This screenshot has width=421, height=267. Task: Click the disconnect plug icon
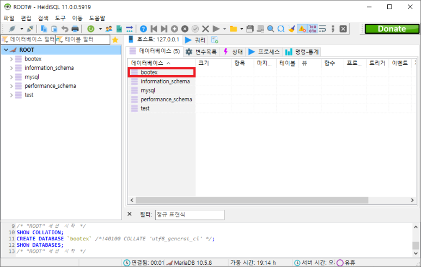(30, 29)
